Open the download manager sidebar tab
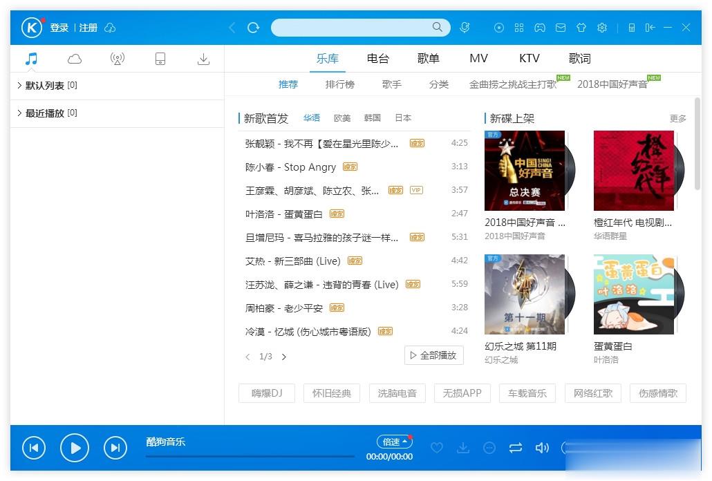Screen dimensions: 712x481 (203, 59)
